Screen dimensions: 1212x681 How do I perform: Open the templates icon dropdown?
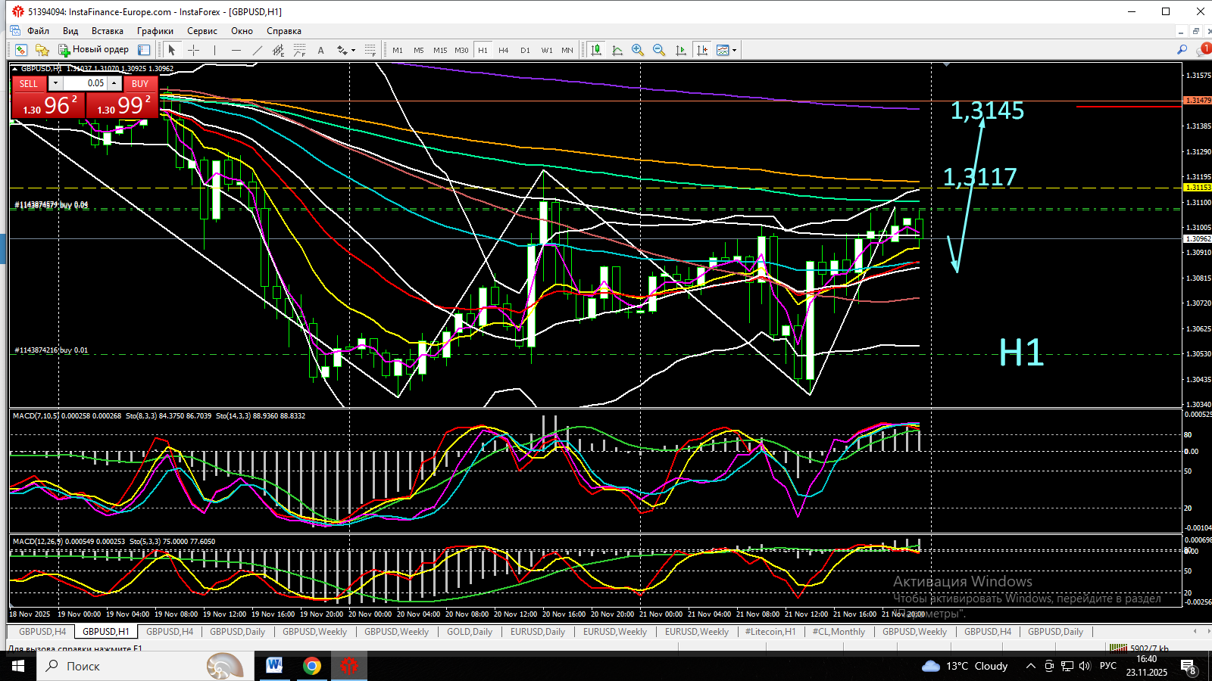(726, 50)
